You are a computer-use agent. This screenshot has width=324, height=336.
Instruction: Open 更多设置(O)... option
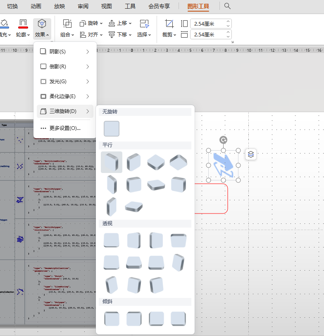[x=65, y=128]
